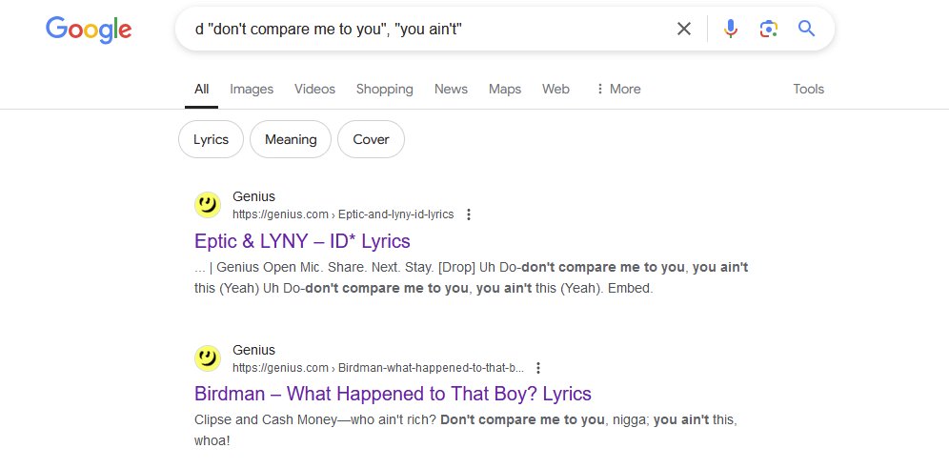Viewport: 949px width, 469px height.
Task: Click the Birdman-what-happened genius.com URL
Action: pyautogui.click(x=377, y=368)
